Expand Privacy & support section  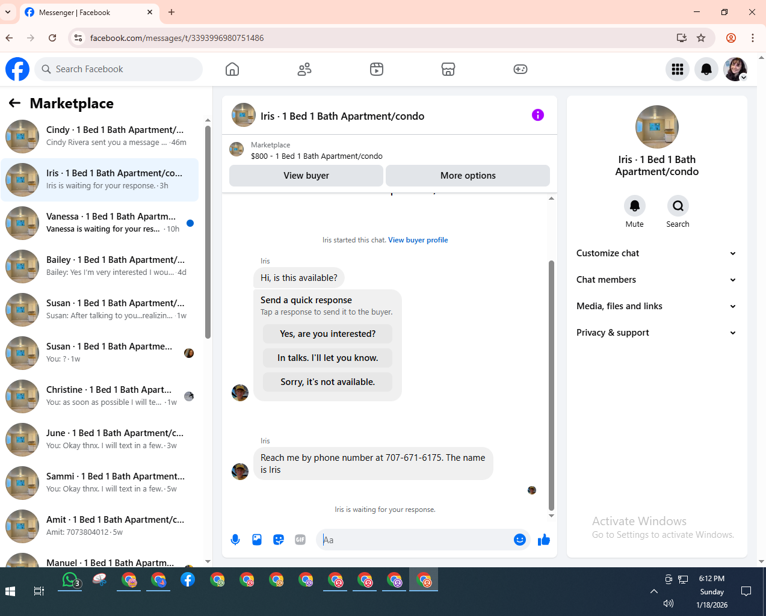[656, 333]
